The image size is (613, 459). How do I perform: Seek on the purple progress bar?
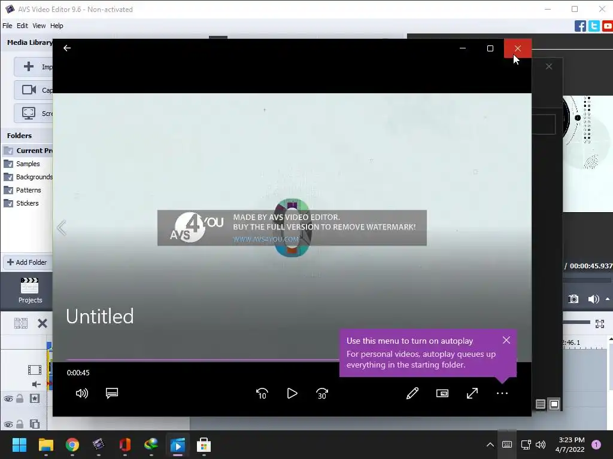tap(202, 359)
